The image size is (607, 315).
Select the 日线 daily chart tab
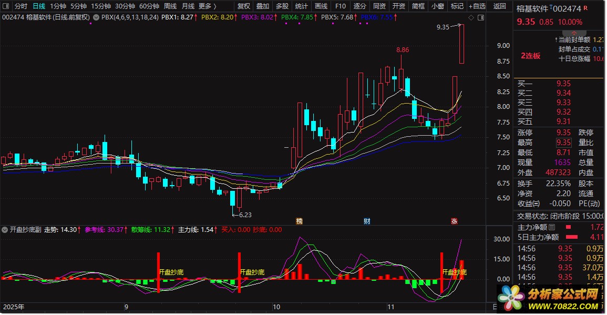(39, 6)
